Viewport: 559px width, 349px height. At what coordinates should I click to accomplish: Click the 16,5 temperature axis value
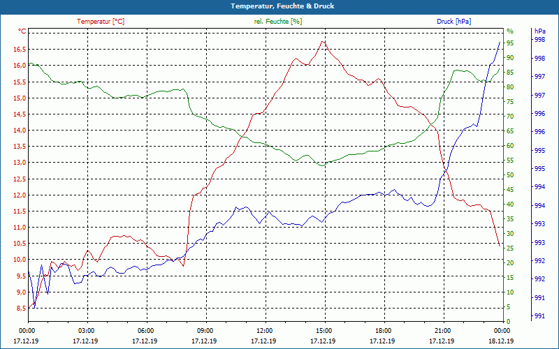(x=20, y=50)
